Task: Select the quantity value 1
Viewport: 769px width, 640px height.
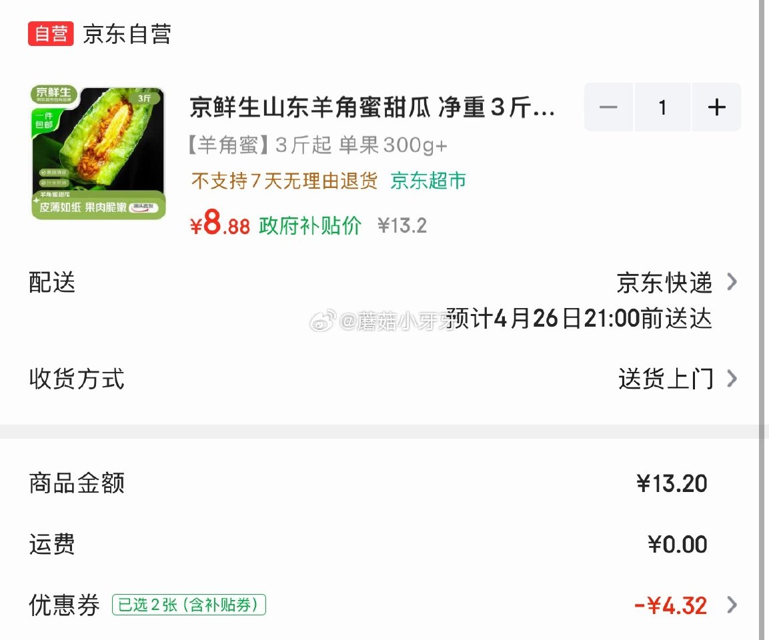Action: pyautogui.click(x=663, y=107)
